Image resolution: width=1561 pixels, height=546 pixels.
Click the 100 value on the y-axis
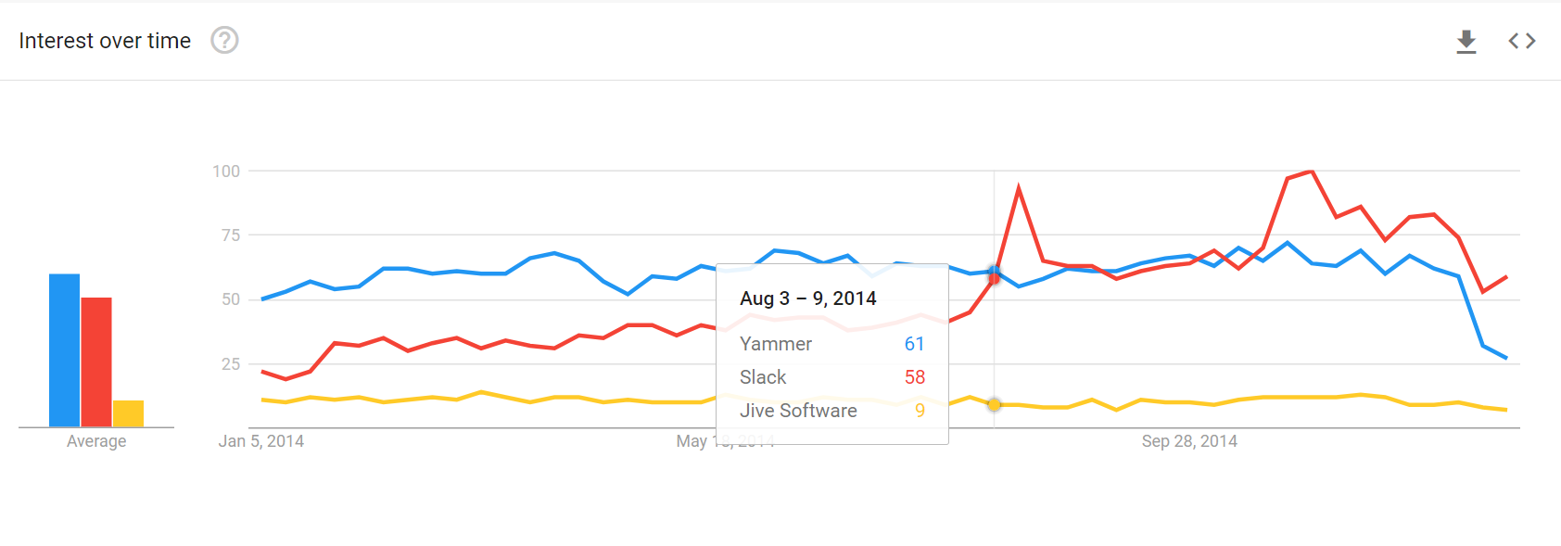pyautogui.click(x=226, y=171)
